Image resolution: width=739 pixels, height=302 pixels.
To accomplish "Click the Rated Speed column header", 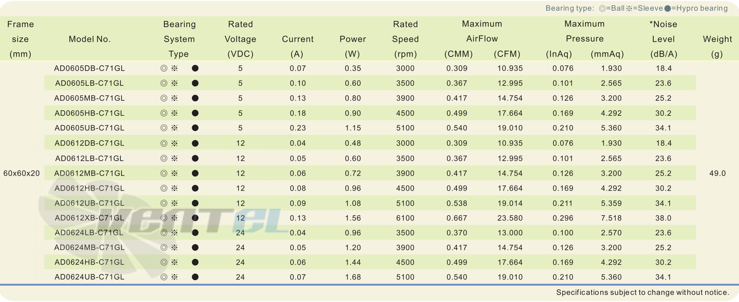I will point(405,39).
